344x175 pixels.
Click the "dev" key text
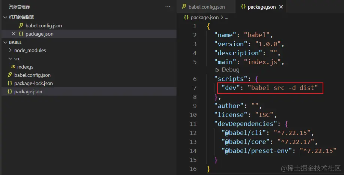[231, 88]
